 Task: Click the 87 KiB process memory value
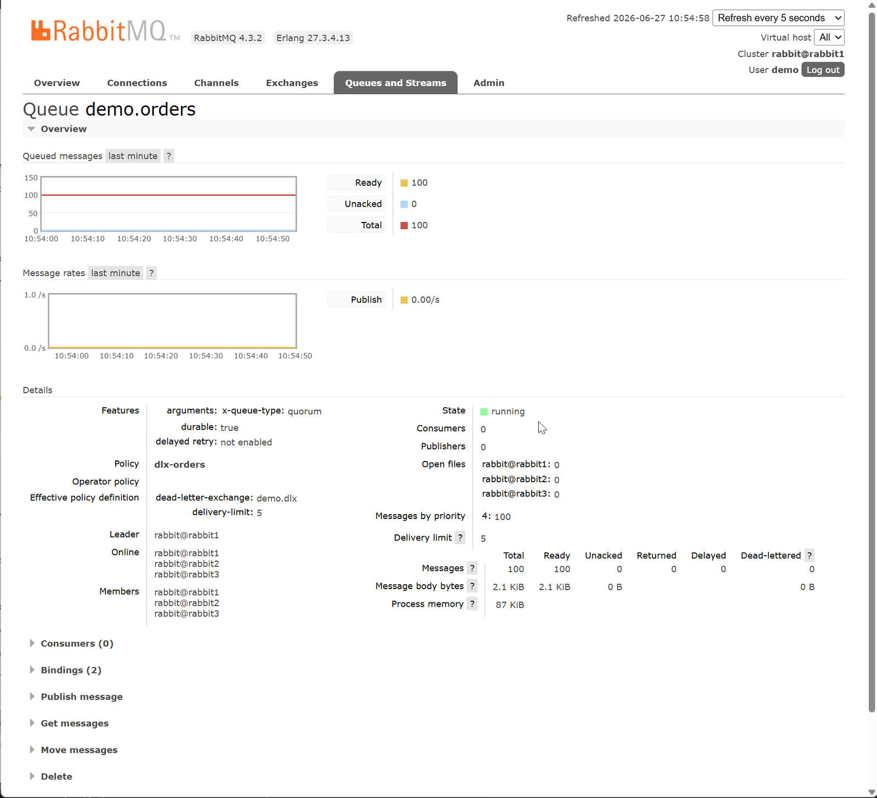tap(510, 605)
